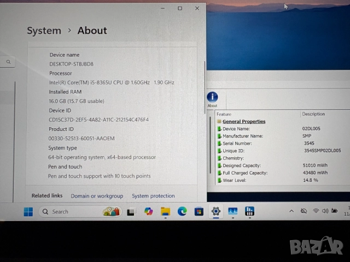350x262 pixels.
Task: Select the Unique ID row icon
Action: tap(220, 151)
